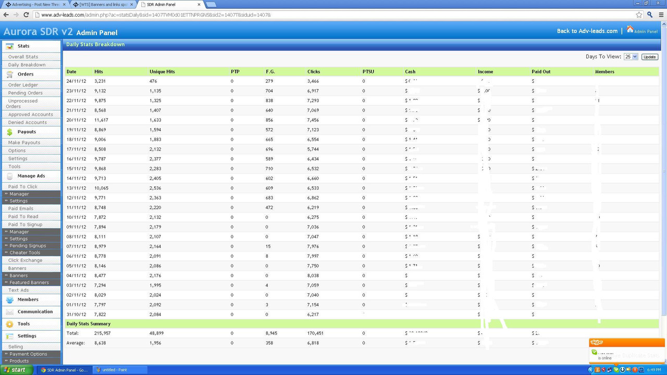The width and height of the screenshot is (667, 375).
Task: Open Make Payouts
Action: coord(24,143)
